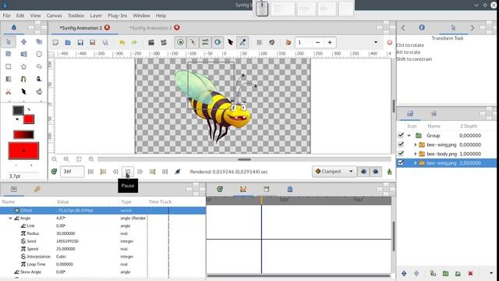
Task: Expand the first bee-wing.png layer
Action: [x=416, y=145]
